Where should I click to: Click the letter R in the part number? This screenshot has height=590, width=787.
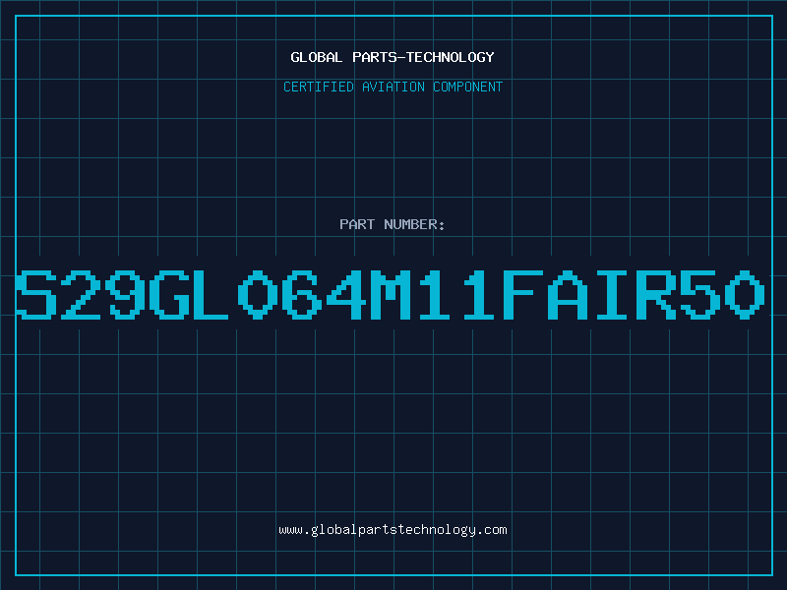[656, 294]
